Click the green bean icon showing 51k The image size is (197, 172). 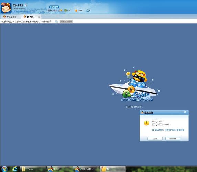pyautogui.click(x=65, y=10)
